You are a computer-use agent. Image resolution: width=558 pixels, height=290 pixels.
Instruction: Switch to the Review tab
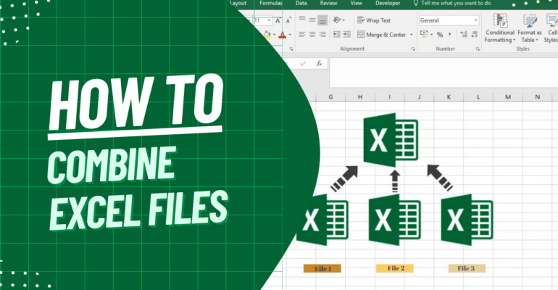(x=328, y=3)
